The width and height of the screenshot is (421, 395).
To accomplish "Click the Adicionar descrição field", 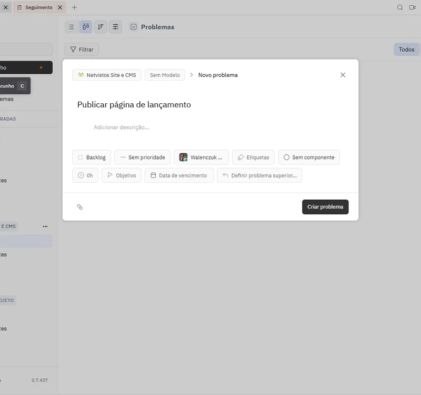I will click(x=122, y=127).
